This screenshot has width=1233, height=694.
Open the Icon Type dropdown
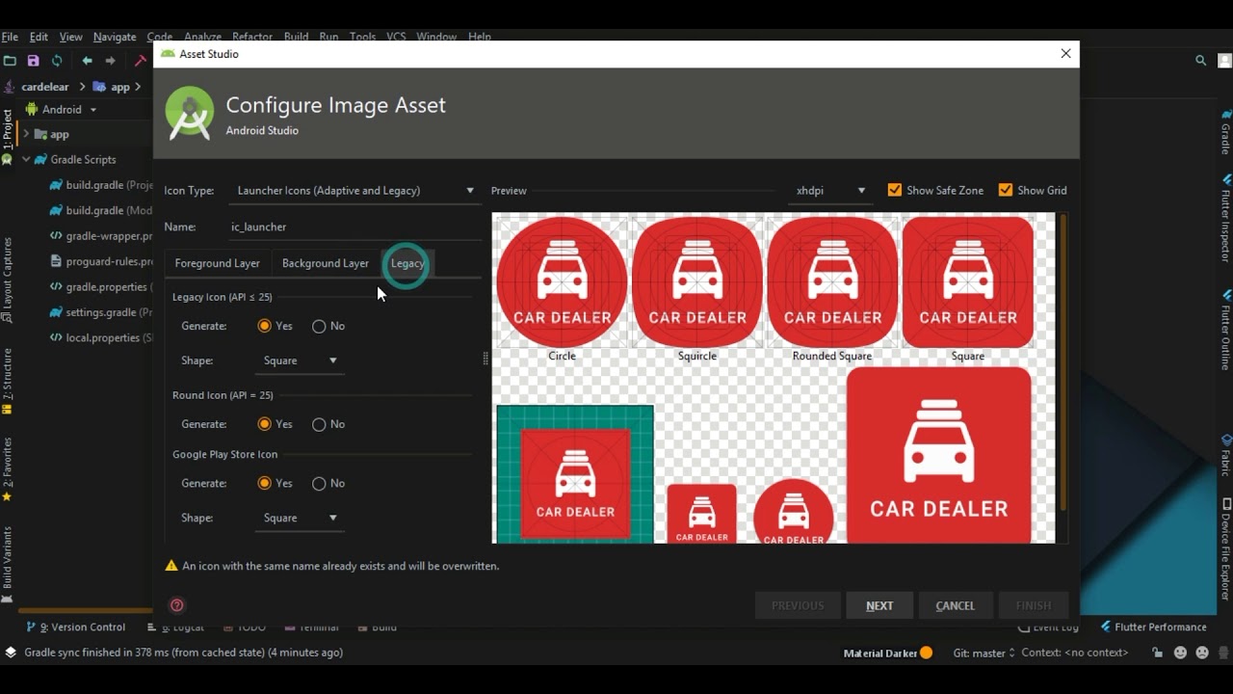[x=354, y=190]
